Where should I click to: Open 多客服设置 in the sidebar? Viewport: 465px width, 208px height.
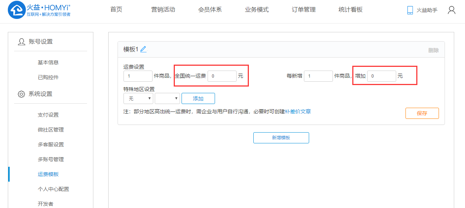51,144
